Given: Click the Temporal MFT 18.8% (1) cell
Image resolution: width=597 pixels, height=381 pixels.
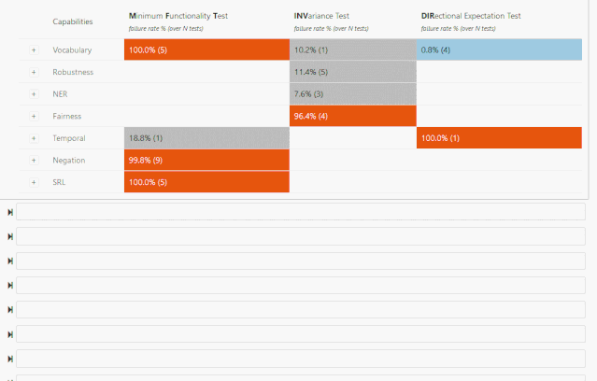Looking at the screenshot, I should coord(206,138).
